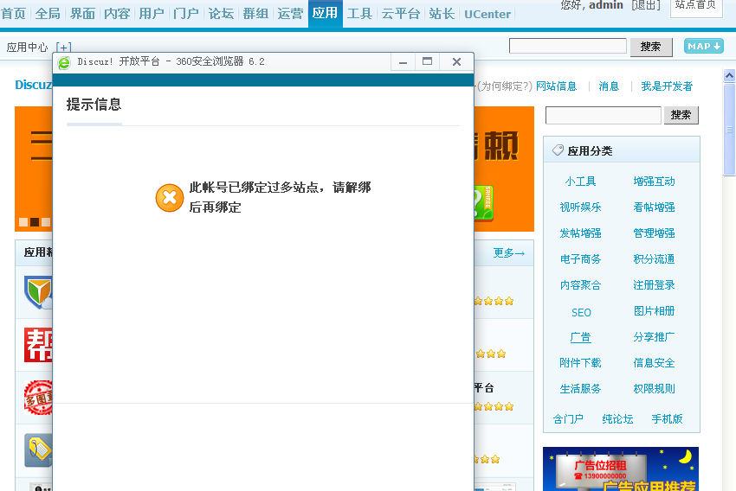Filter by 含门户 type
Viewport: 736px width, 491px height.
coord(568,419)
